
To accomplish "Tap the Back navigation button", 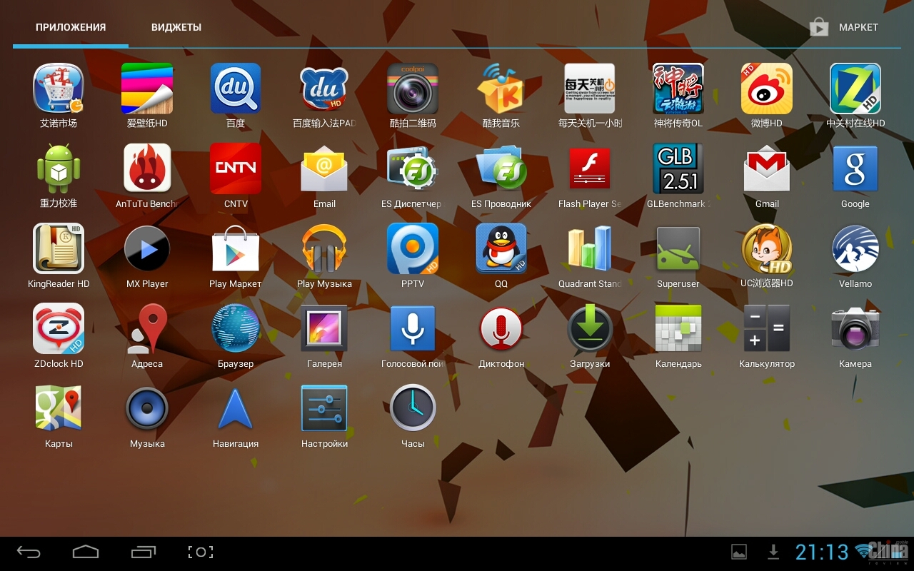I will [29, 552].
